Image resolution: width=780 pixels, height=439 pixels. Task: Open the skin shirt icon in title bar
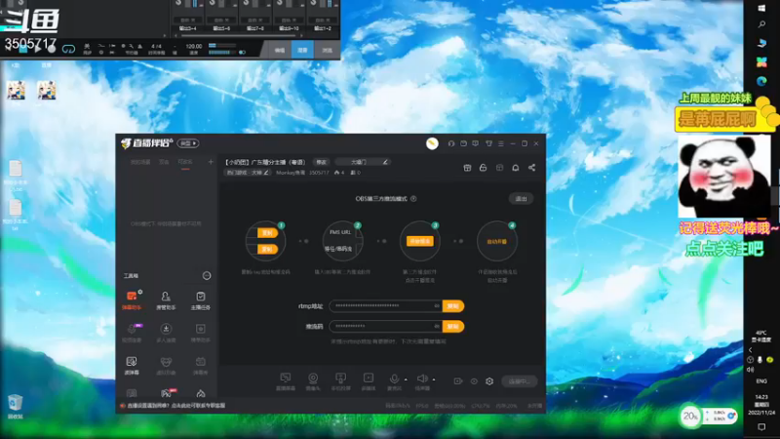(x=488, y=143)
